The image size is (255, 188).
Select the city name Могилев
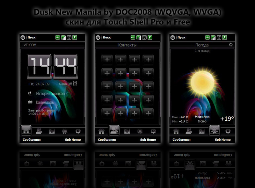(x=202, y=117)
